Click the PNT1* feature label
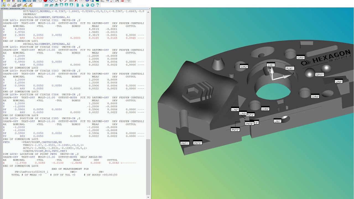The width and height of the screenshot is (354, 199). pos(185,143)
